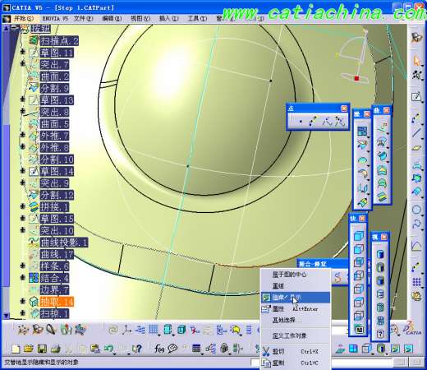Select 边界.7 in the tree
The width and height of the screenshot is (427, 370).
pyautogui.click(x=54, y=289)
